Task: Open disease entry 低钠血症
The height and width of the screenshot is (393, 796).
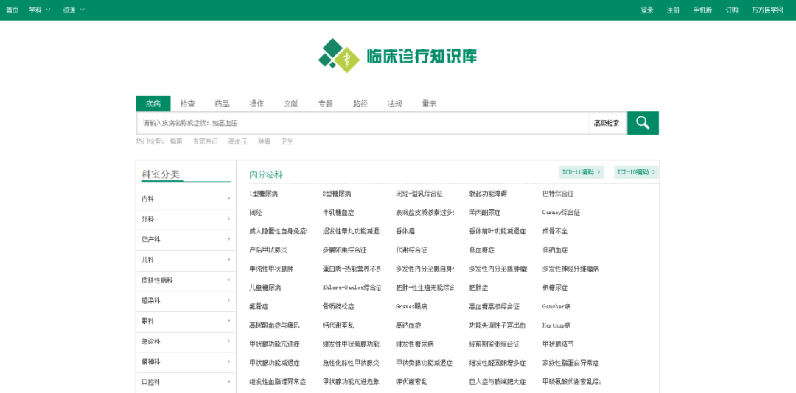Action: 555,250
